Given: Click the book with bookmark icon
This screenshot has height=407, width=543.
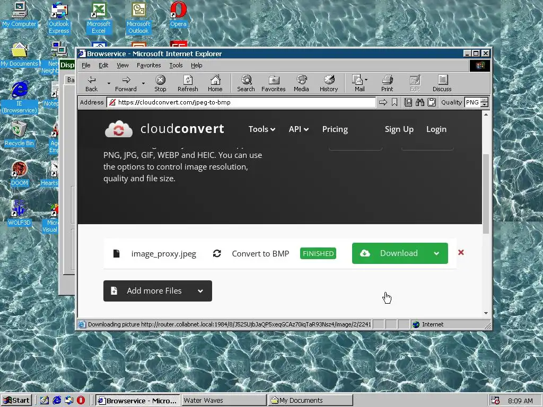Looking at the screenshot, I should pos(408,102).
